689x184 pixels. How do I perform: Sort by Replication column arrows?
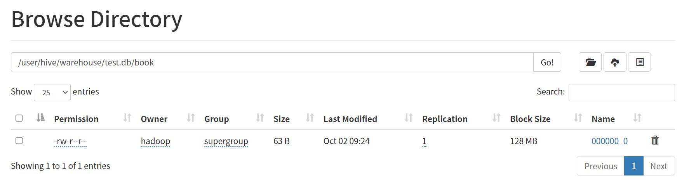click(496, 118)
